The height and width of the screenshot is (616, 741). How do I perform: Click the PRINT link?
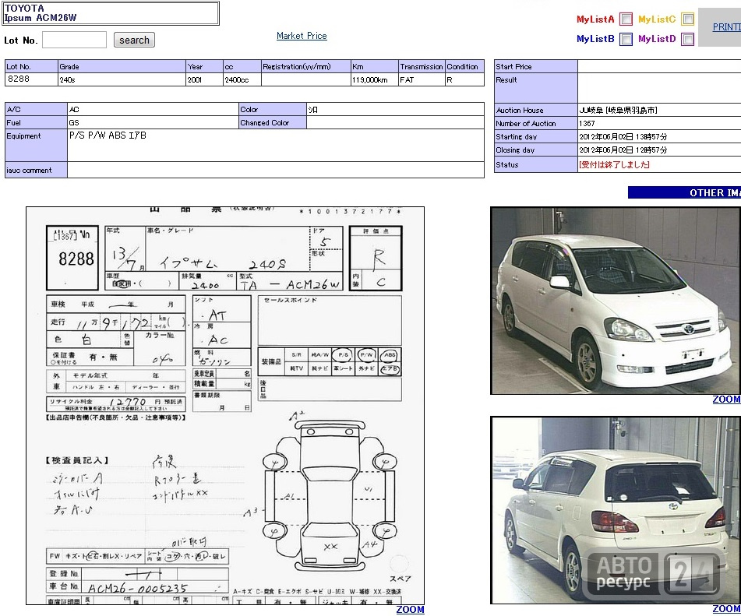coord(726,27)
